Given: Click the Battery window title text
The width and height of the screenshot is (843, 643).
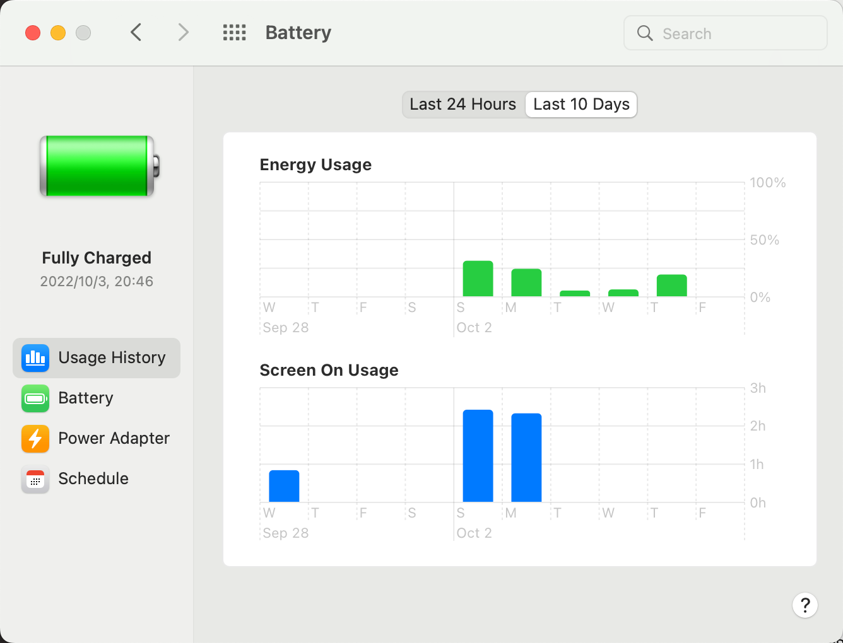Looking at the screenshot, I should [x=298, y=33].
